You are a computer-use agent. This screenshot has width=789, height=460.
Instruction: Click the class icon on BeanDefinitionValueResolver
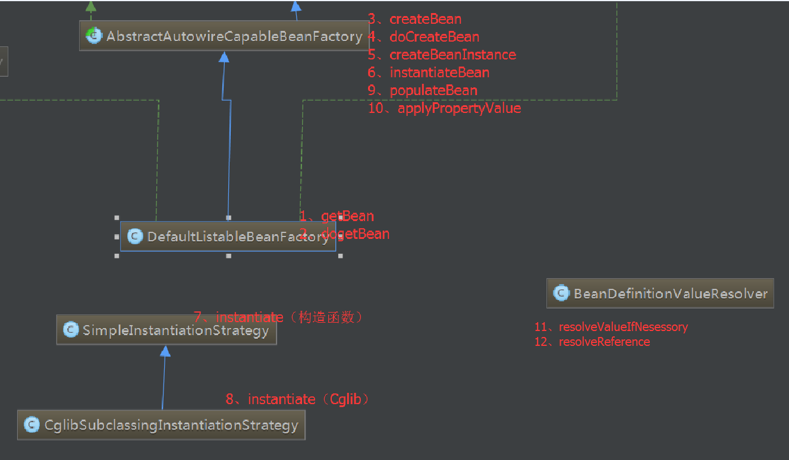560,293
